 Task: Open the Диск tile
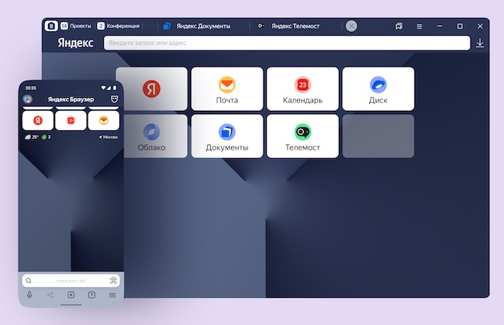(378, 88)
